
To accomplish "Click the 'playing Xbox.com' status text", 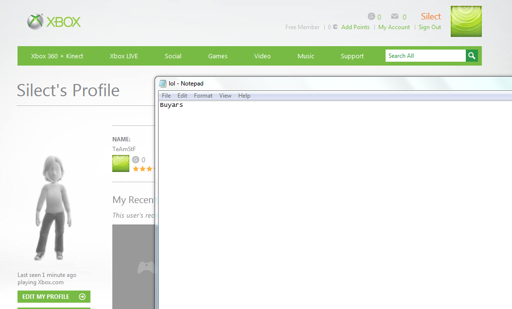I will [40, 282].
